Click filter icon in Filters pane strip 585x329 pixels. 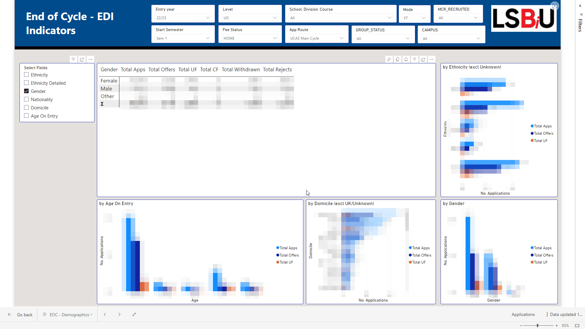pos(581,14)
